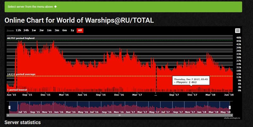Set zoom range to 6m
Viewport: 253px width, 127px height.
click(65, 30)
